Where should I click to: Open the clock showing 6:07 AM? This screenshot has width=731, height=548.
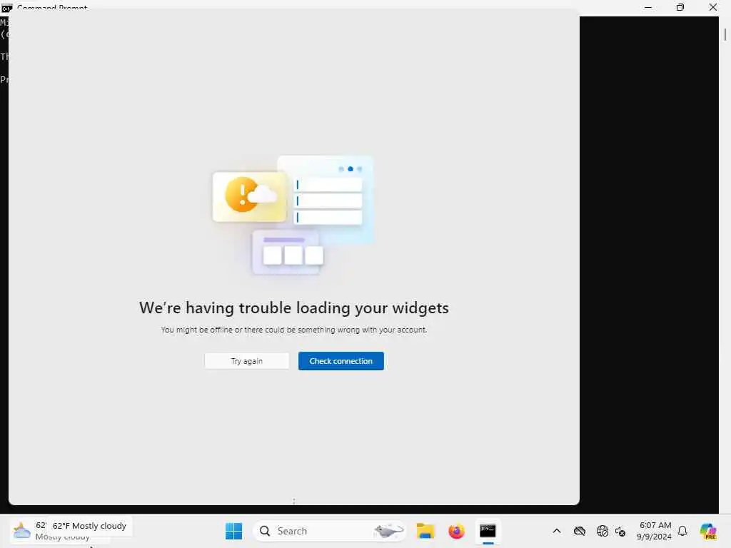(655, 531)
